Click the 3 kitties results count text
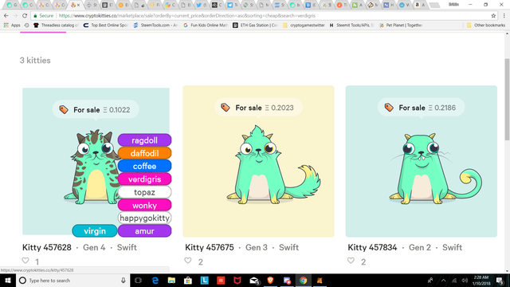 pyautogui.click(x=35, y=61)
